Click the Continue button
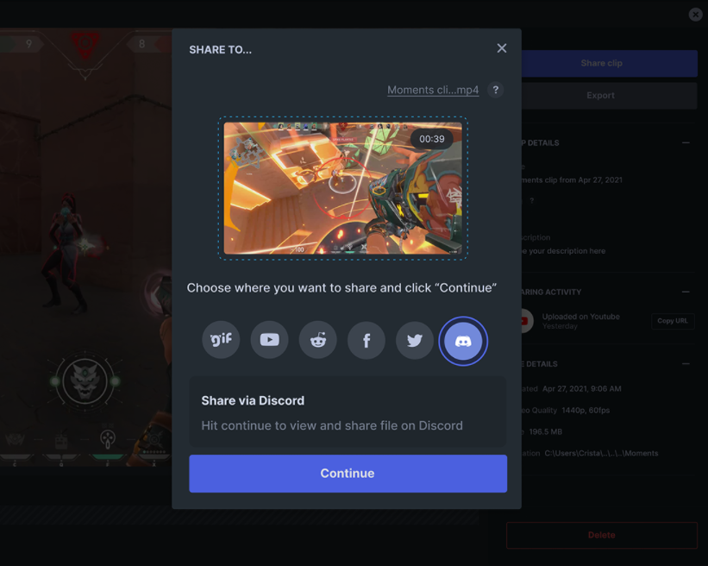 point(348,474)
